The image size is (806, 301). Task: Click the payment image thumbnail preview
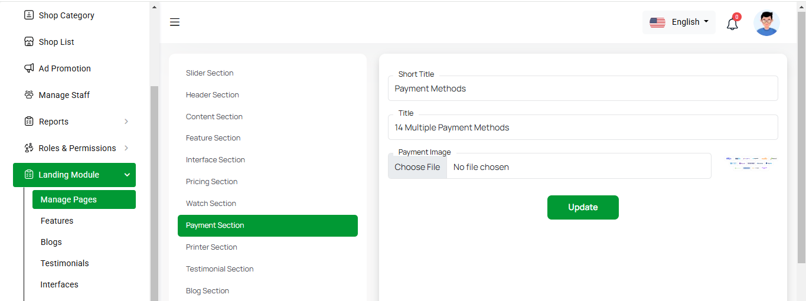tap(751, 163)
